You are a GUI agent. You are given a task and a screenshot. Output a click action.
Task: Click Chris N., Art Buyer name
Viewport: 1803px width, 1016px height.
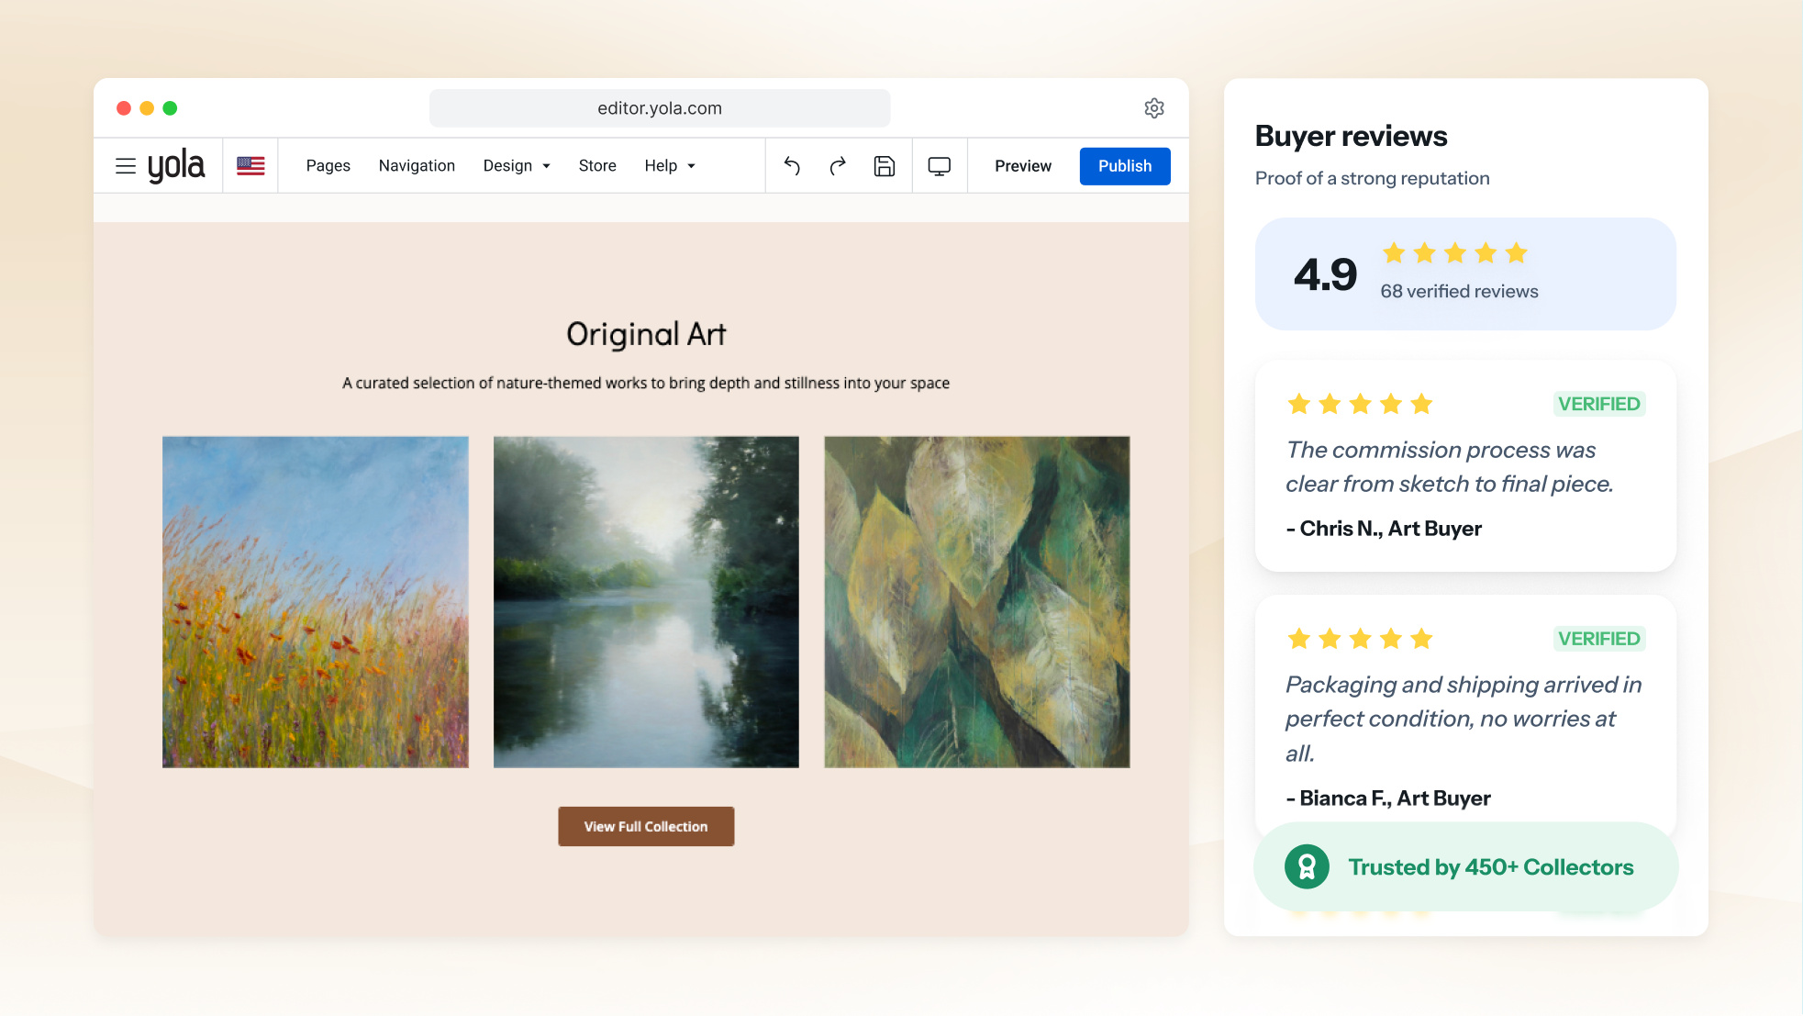point(1384,529)
